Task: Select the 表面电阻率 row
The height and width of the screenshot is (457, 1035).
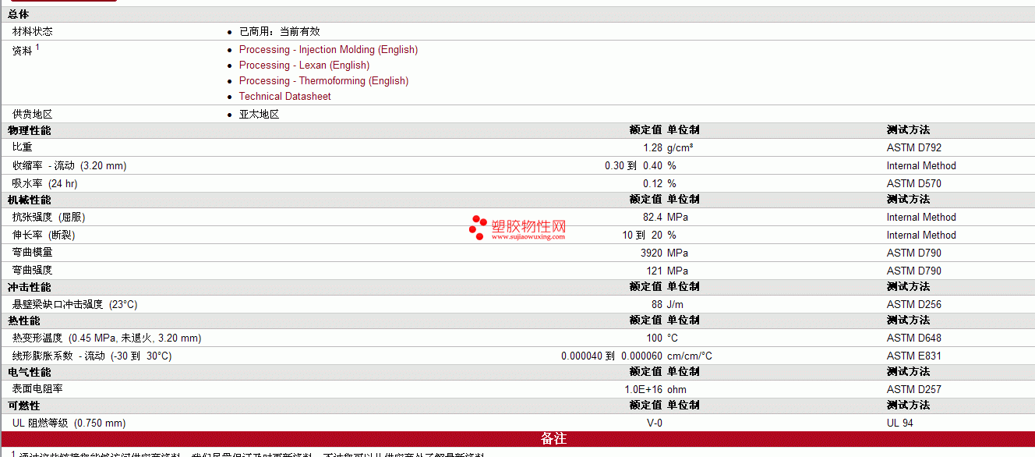Action: pyautogui.click(x=517, y=389)
